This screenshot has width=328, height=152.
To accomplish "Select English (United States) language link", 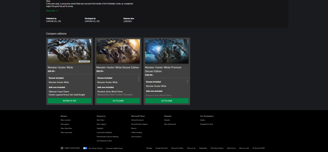I will tap(72, 148).
